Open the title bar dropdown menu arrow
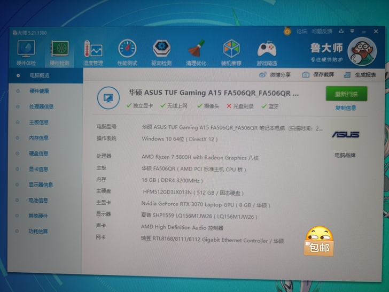 (352, 31)
